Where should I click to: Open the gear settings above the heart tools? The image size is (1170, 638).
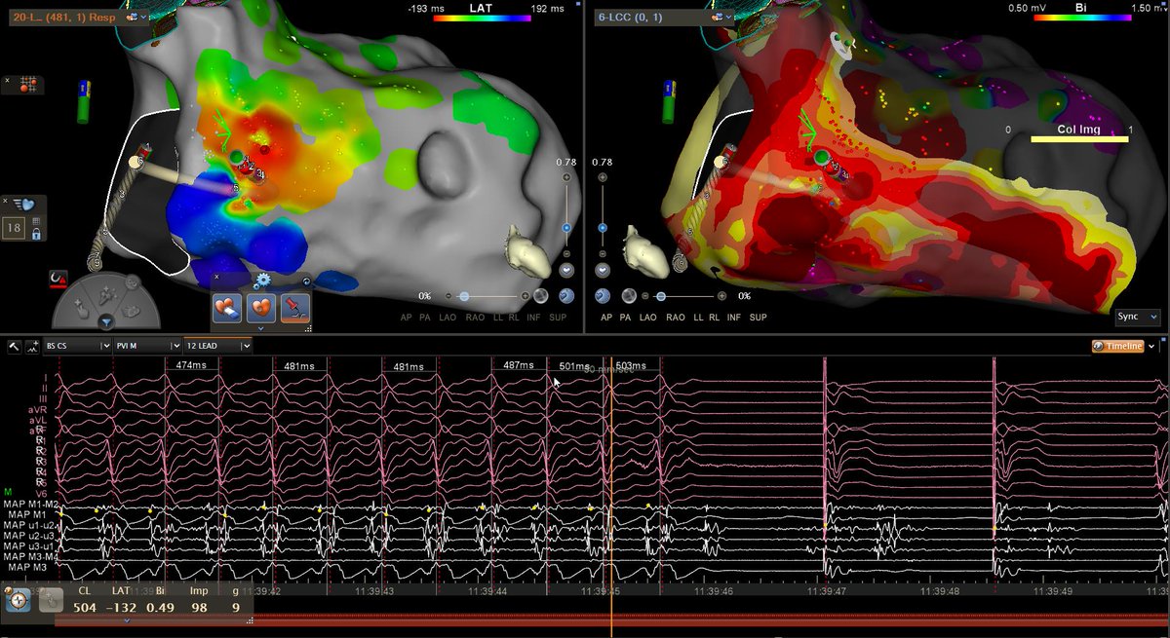261,281
